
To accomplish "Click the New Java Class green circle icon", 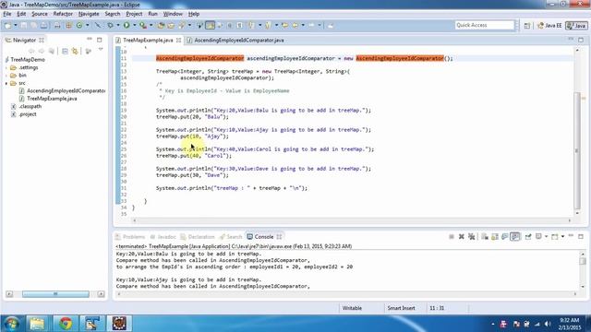I will coord(79,25).
